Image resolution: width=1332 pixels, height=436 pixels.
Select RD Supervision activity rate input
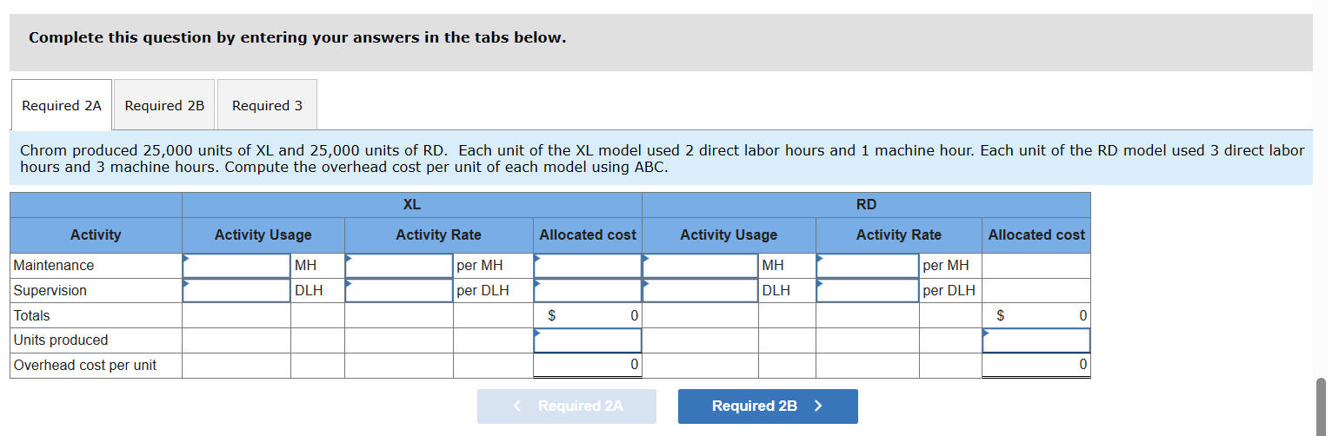click(868, 290)
